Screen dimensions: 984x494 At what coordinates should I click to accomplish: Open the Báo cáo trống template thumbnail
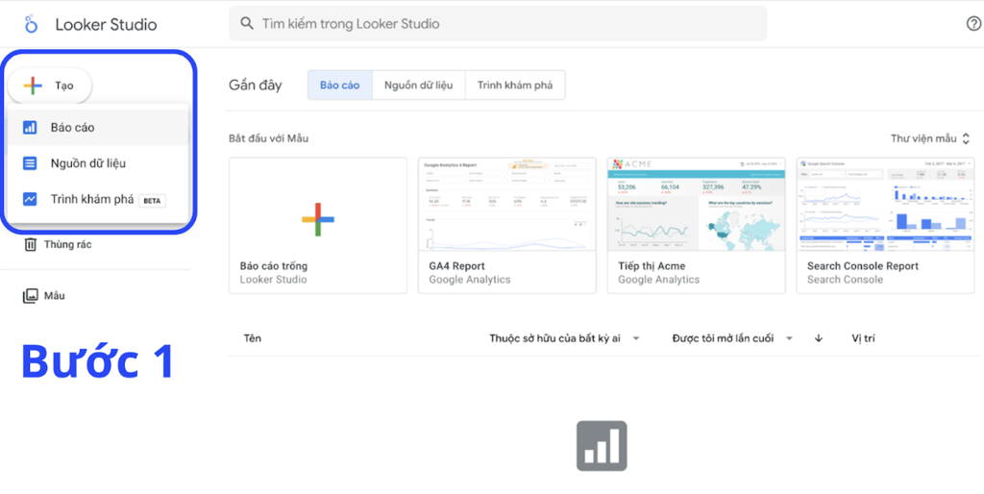click(318, 205)
